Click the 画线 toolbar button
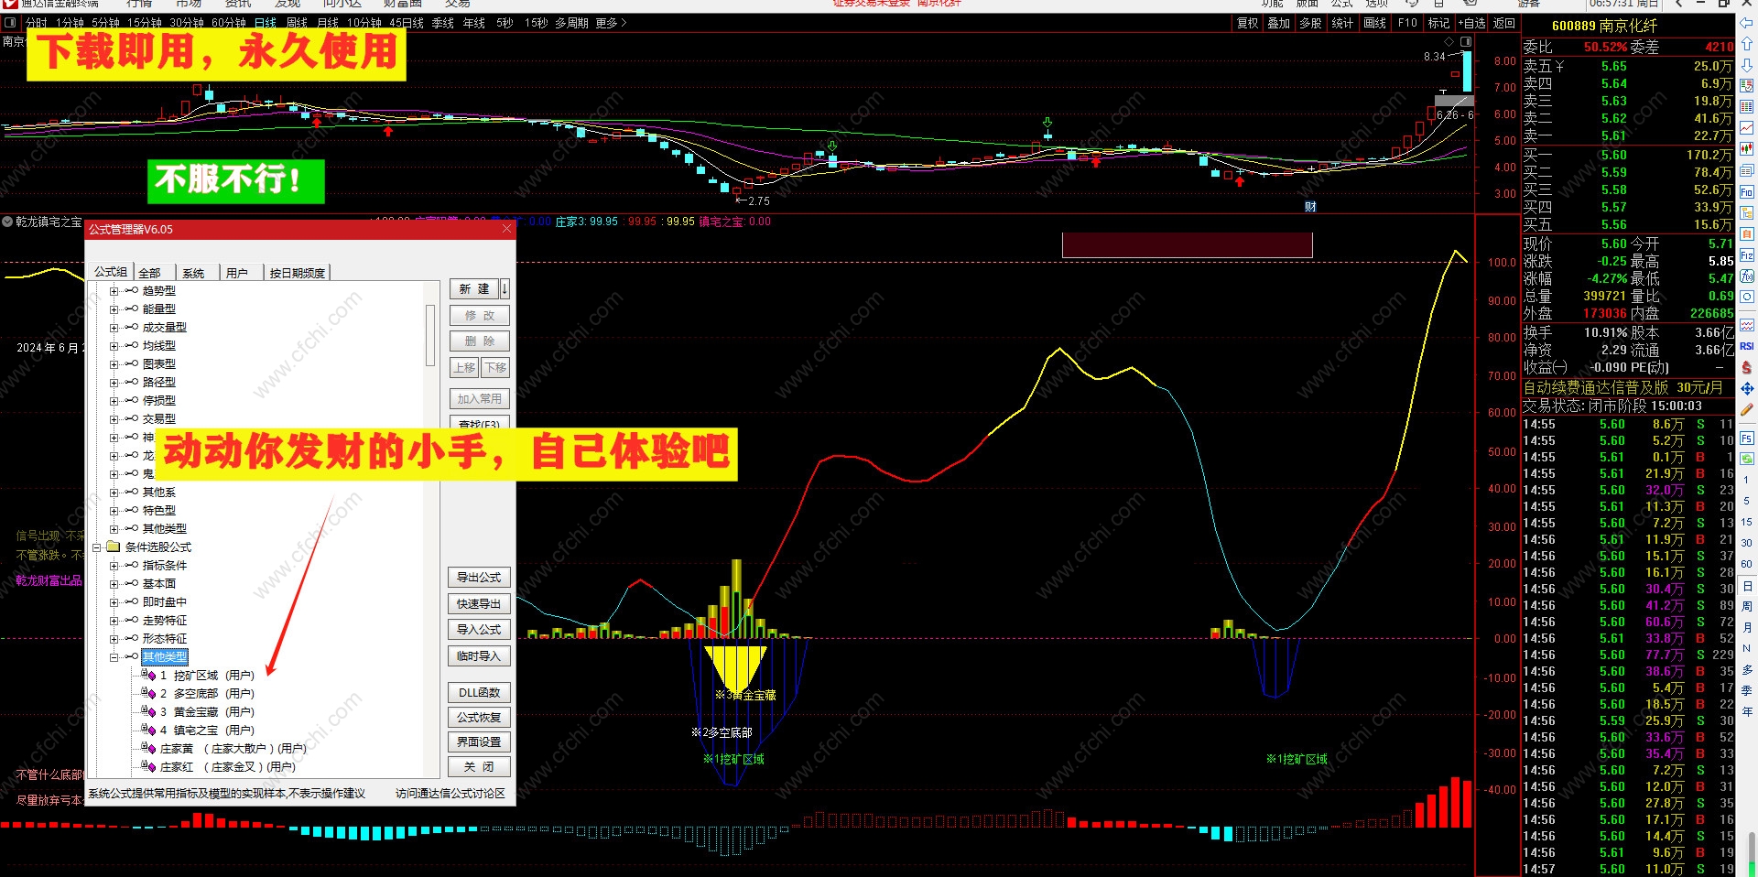 (1374, 23)
